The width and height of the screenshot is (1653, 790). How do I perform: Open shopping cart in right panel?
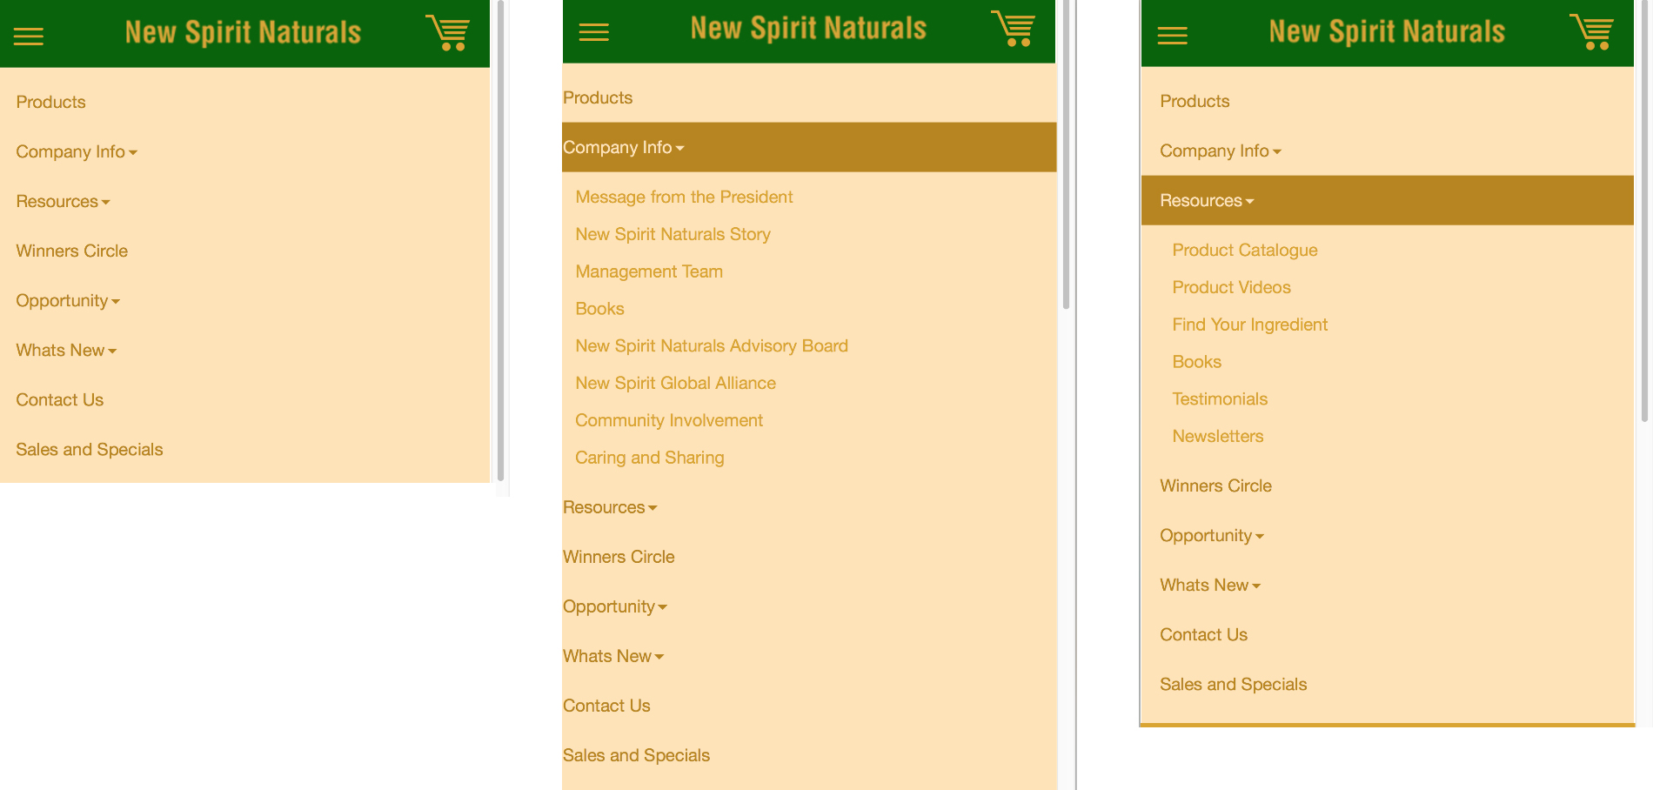point(1592,32)
